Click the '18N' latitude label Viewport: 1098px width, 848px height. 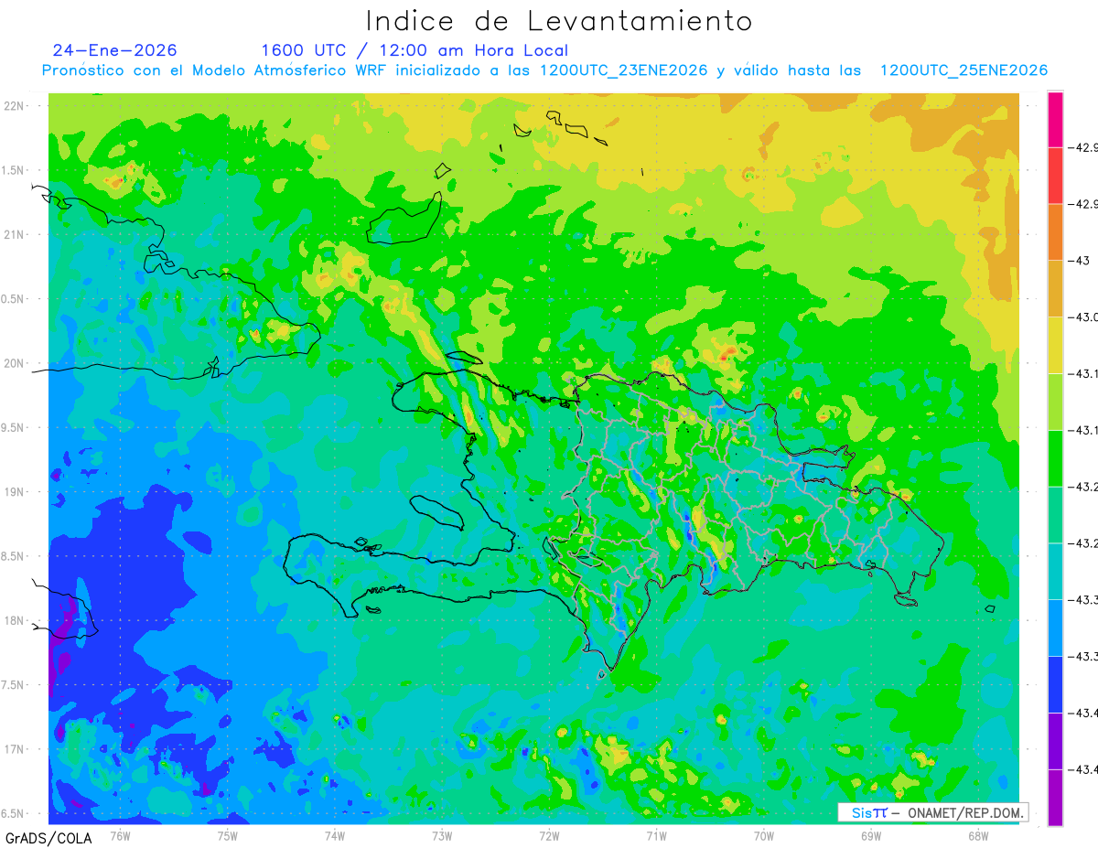15,620
